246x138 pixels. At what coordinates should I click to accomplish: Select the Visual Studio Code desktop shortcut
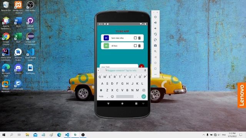(30, 54)
